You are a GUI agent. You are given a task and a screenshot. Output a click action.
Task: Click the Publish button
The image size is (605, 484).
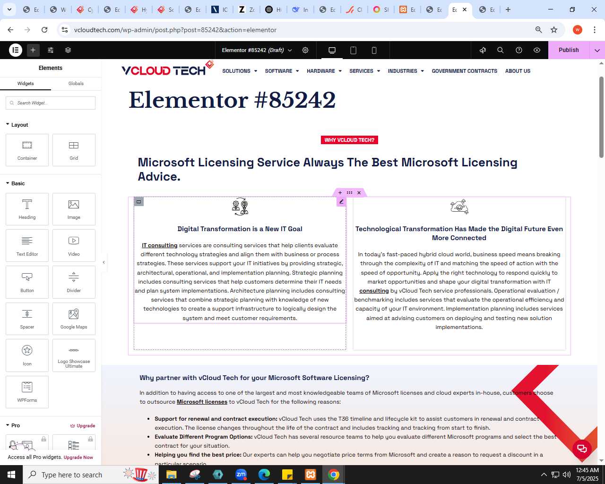pyautogui.click(x=569, y=50)
